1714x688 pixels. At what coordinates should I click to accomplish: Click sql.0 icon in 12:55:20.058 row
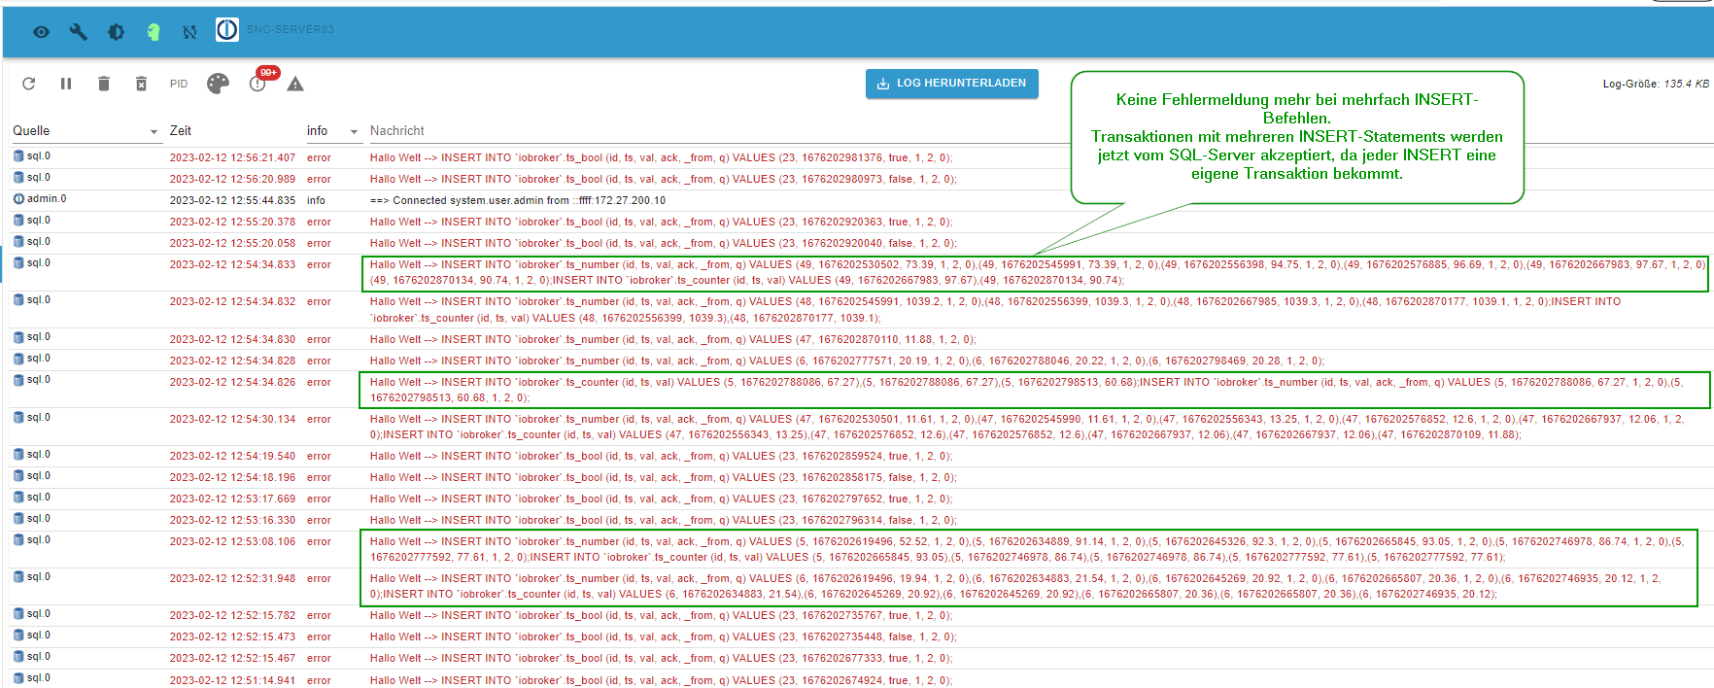pos(18,242)
